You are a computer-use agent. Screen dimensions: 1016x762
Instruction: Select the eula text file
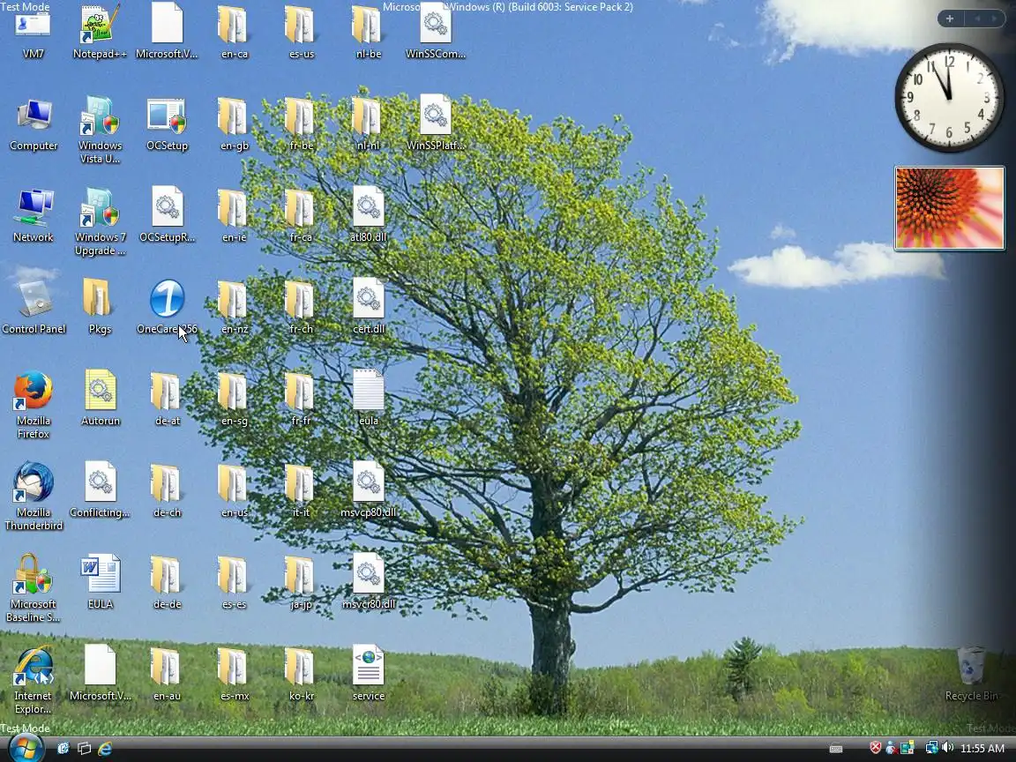[x=368, y=400]
